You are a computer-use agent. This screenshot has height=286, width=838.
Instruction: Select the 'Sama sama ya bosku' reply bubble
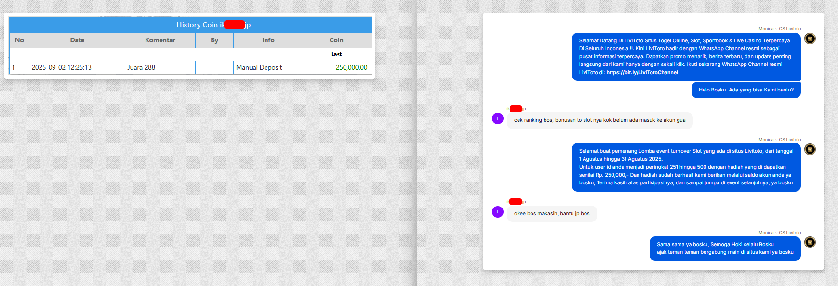[x=725, y=248]
